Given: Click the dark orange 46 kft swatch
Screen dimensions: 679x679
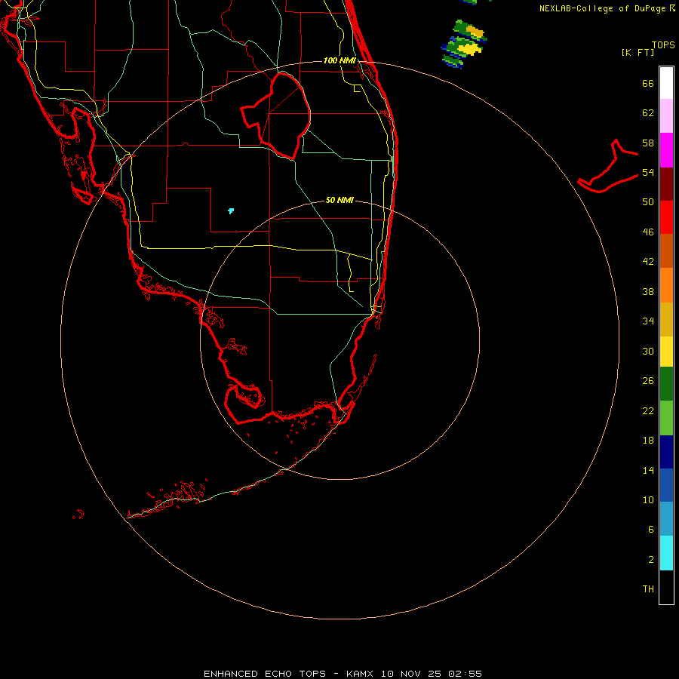Looking at the screenshot, I should point(666,250).
